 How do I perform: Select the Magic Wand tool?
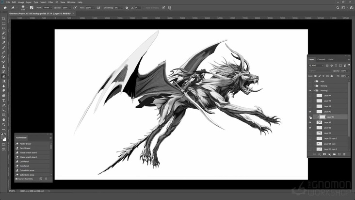(x=3, y=33)
